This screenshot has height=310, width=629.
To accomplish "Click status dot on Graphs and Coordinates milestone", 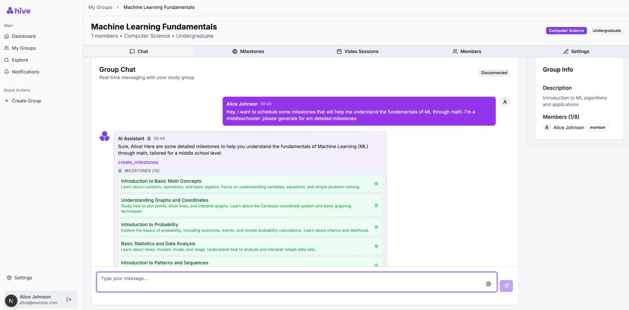I will tap(376, 205).
